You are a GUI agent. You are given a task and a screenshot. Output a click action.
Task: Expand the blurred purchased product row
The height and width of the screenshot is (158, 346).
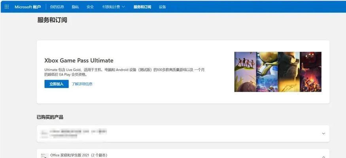coord(183,134)
